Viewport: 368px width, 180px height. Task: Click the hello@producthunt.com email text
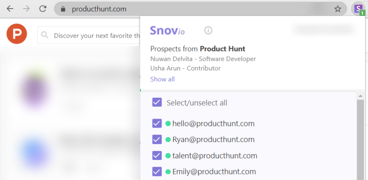click(213, 124)
